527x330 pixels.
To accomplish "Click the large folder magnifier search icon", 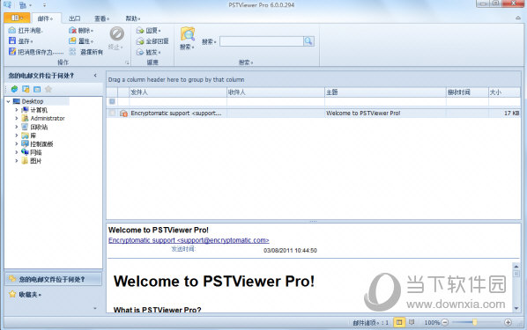I will coord(188,34).
